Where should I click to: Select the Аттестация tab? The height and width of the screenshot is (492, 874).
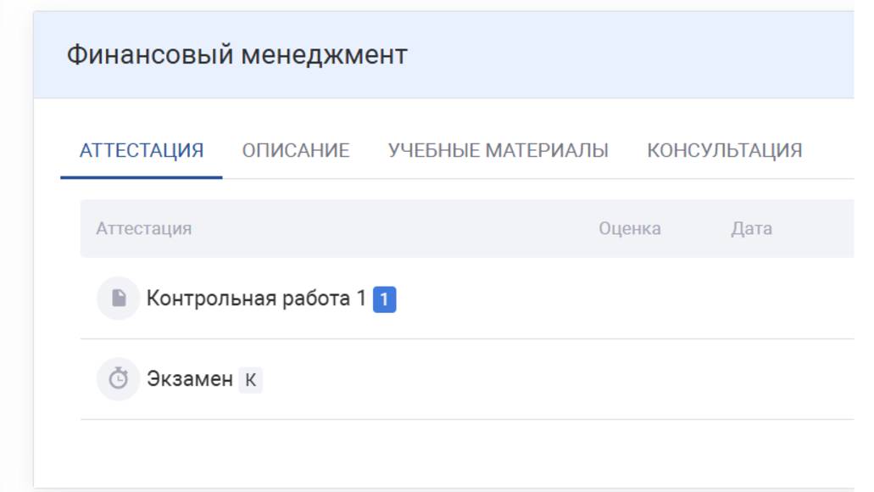pyautogui.click(x=142, y=151)
